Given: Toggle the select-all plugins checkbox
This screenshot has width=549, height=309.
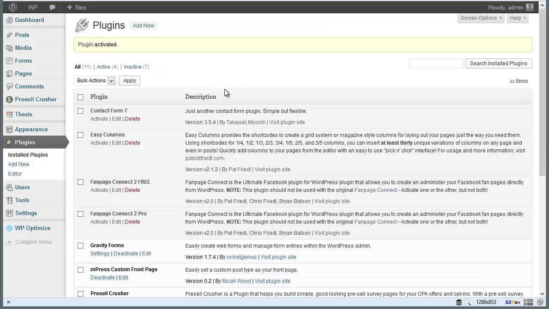Looking at the screenshot, I should [x=80, y=97].
